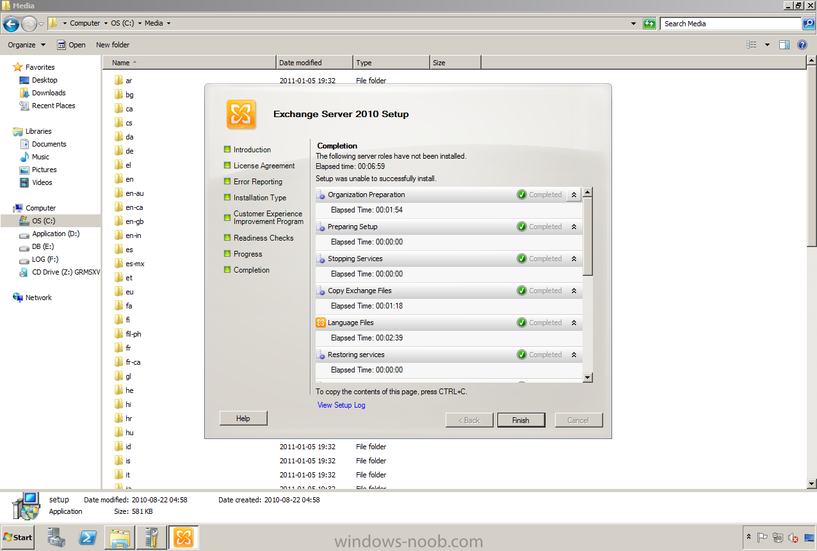This screenshot has height=551, width=817.
Task: Click the Exchange Server 2010 Setup logo
Action: click(241, 115)
